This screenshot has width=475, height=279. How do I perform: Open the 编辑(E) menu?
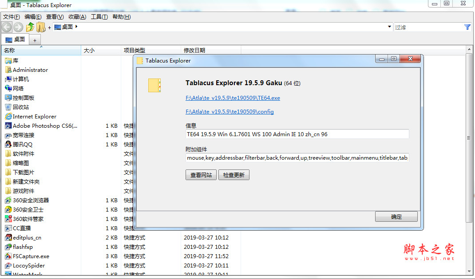pos(33,17)
